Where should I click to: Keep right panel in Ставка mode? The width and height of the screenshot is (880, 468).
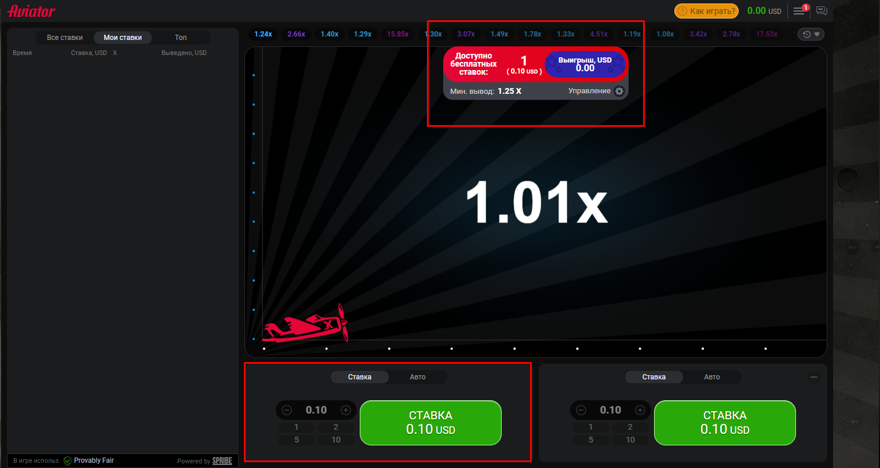653,376
